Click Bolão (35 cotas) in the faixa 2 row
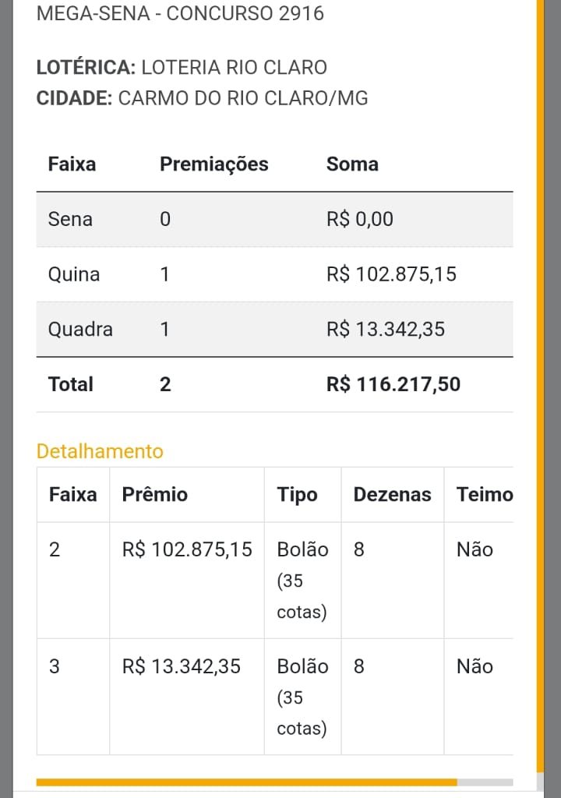The image size is (561, 798). pos(302,581)
